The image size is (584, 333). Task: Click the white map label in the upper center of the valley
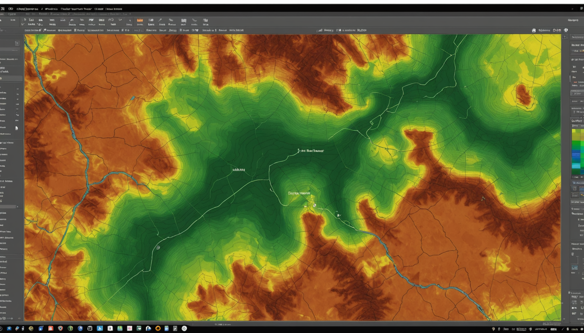coord(311,151)
